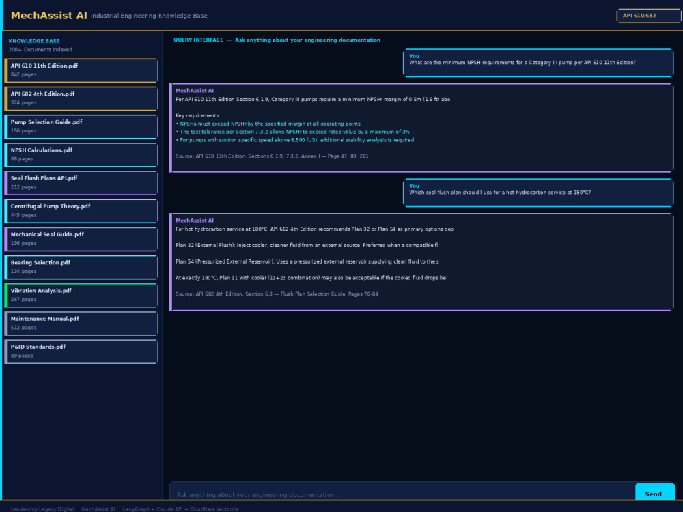Viewport: 683px width, 512px height.
Task: Select your question about minimum NPSH requirements
Action: point(538,63)
